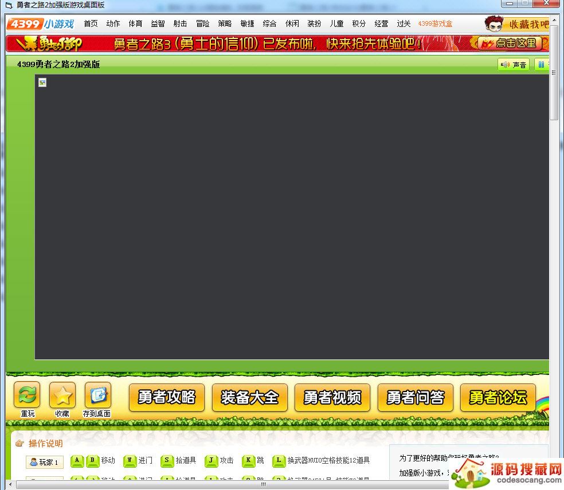
Task: Select the 射击 shooting category
Action: pos(180,24)
